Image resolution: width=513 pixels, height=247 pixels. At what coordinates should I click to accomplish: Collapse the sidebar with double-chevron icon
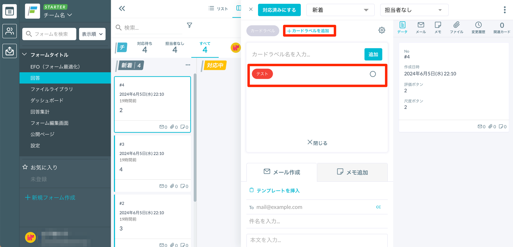click(122, 9)
